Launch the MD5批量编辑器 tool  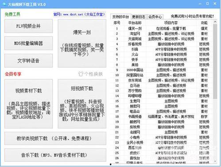pos(28,43)
